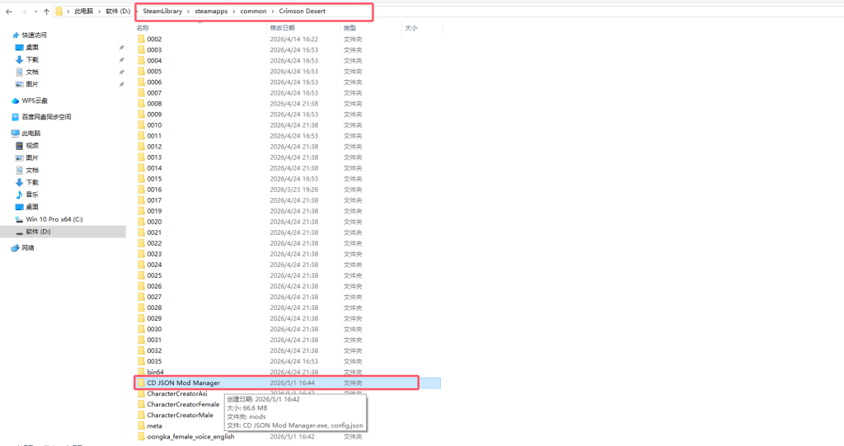Image resolution: width=844 pixels, height=446 pixels.
Task: Select 软件 (D:) drive in navigation pane
Action: point(38,232)
